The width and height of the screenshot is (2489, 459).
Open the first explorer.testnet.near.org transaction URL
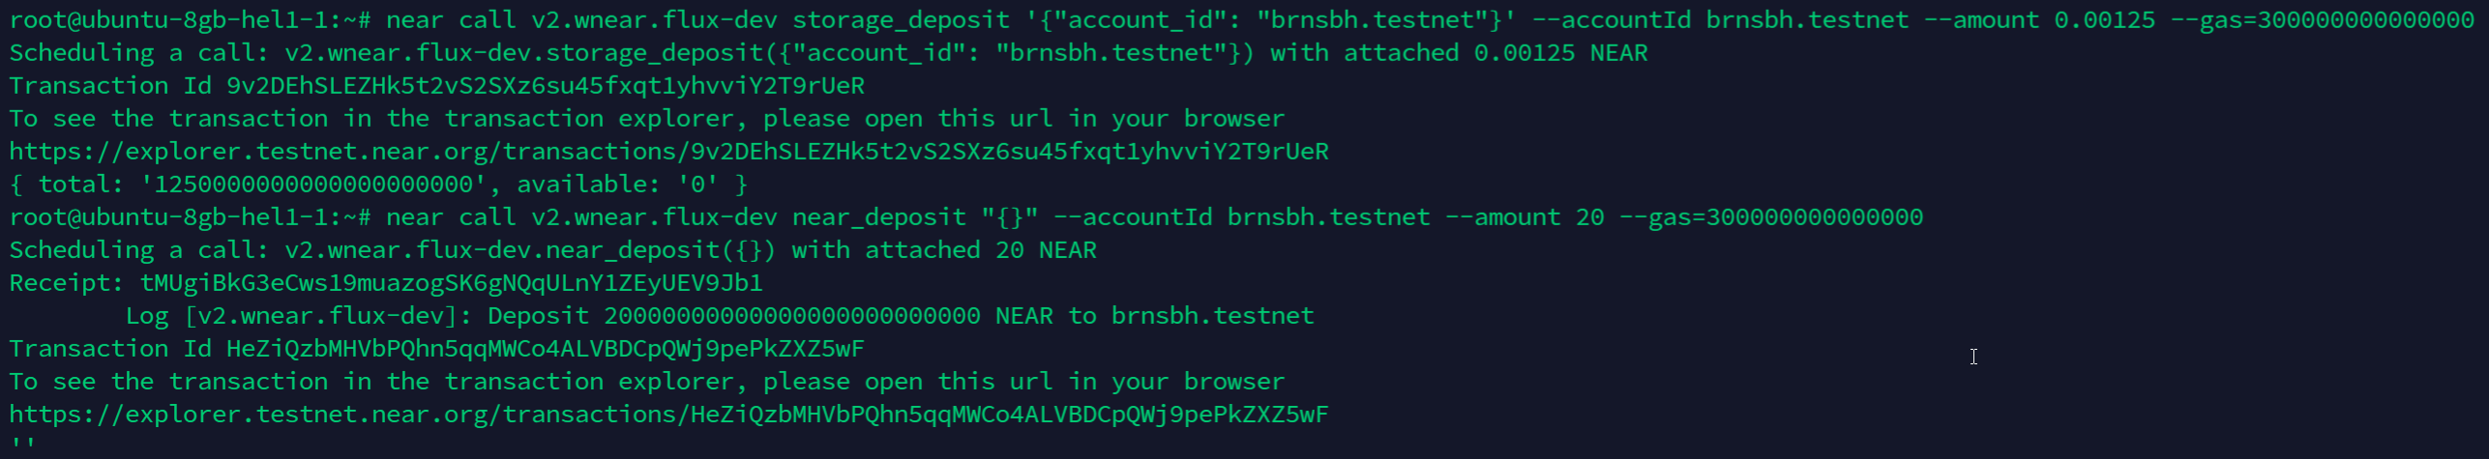coord(668,152)
